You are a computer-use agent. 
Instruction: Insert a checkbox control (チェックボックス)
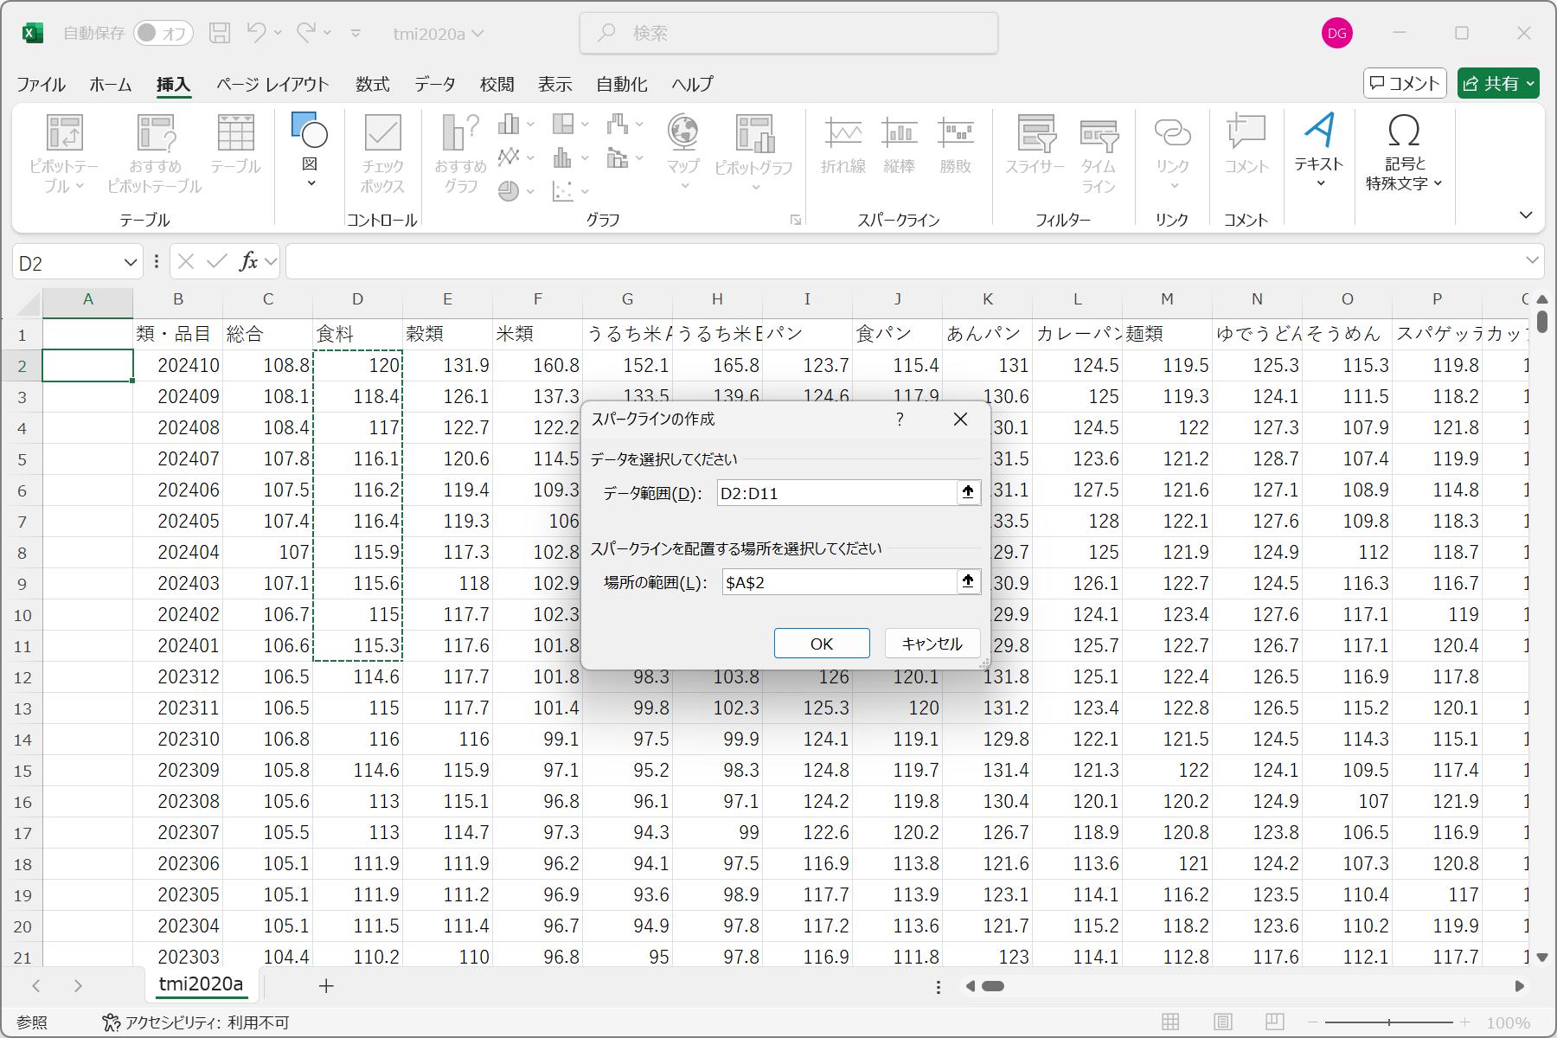(x=382, y=154)
